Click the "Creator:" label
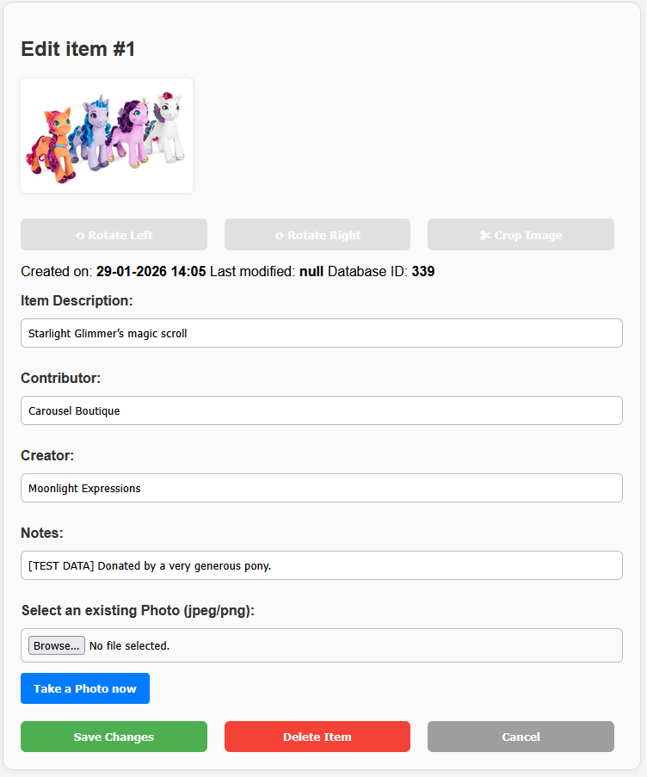The width and height of the screenshot is (647, 777). (47, 455)
